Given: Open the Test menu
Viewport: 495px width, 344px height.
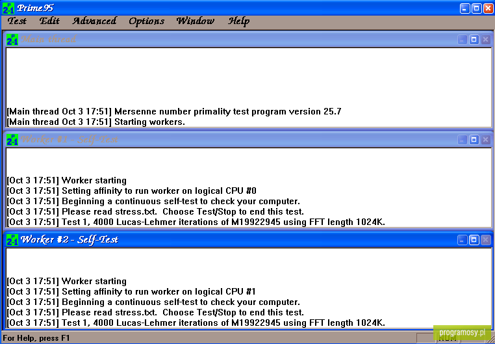Looking at the screenshot, I should [17, 21].
